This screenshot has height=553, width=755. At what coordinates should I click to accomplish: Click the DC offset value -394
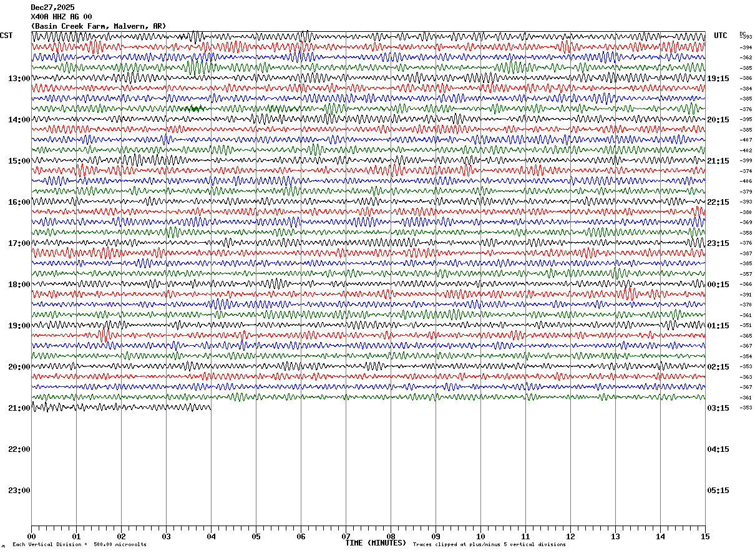tap(746, 47)
